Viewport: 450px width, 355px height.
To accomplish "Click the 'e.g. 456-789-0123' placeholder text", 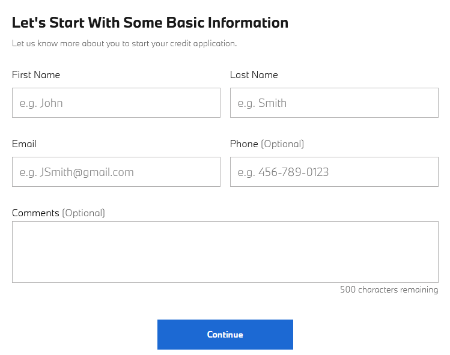I will (x=283, y=172).
